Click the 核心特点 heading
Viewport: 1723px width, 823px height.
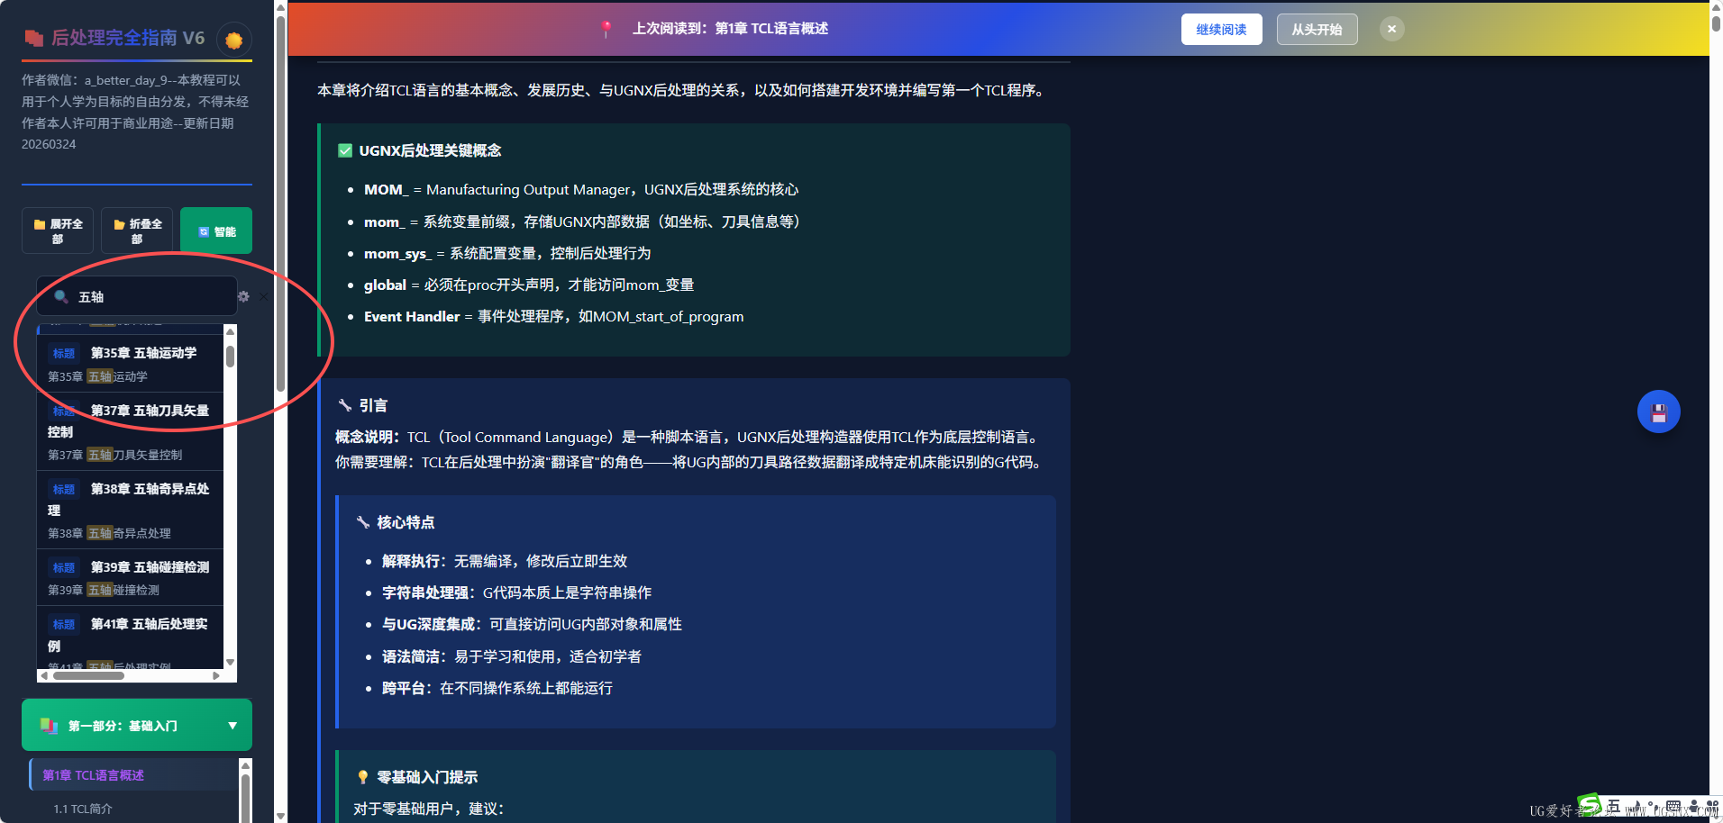(x=406, y=522)
